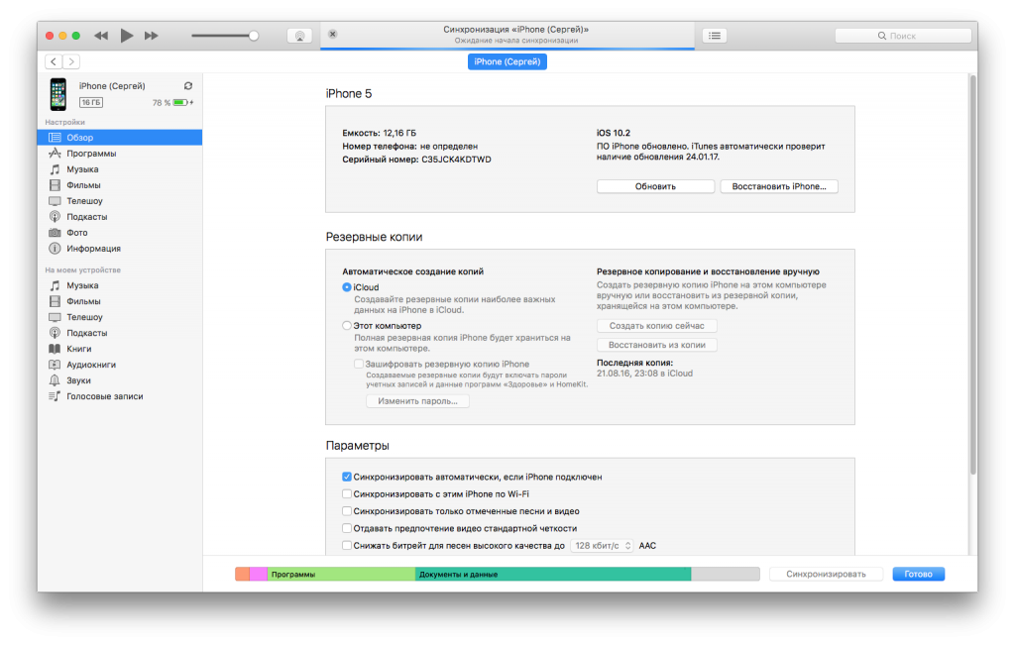This screenshot has height=645, width=1015.
Task: Go forward with the right chevron
Action: (x=71, y=61)
